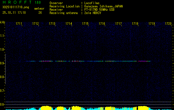Select the 0.7 kHz frequency tick
Image resolution: width=174 pixels, height=110 pixels.
coord(2,91)
